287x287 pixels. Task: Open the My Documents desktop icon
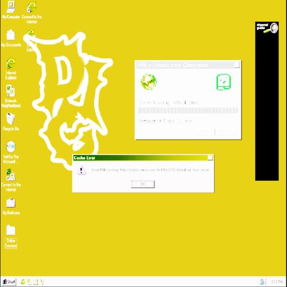11,38
